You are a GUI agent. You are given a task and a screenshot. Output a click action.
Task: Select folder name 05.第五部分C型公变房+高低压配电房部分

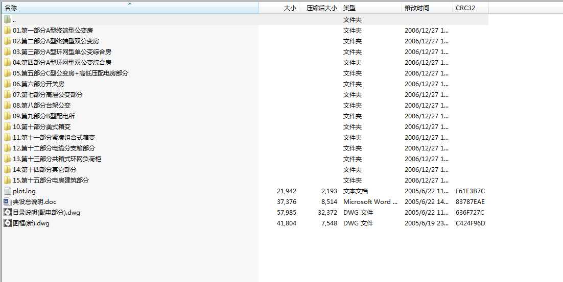[71, 73]
